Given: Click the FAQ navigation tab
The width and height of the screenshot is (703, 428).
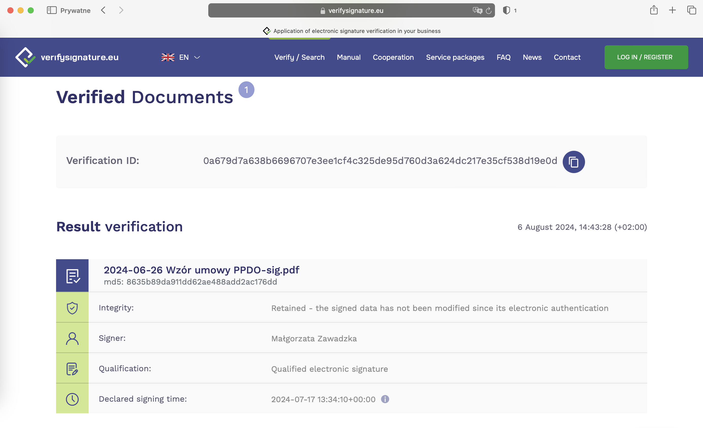Looking at the screenshot, I should click(504, 57).
